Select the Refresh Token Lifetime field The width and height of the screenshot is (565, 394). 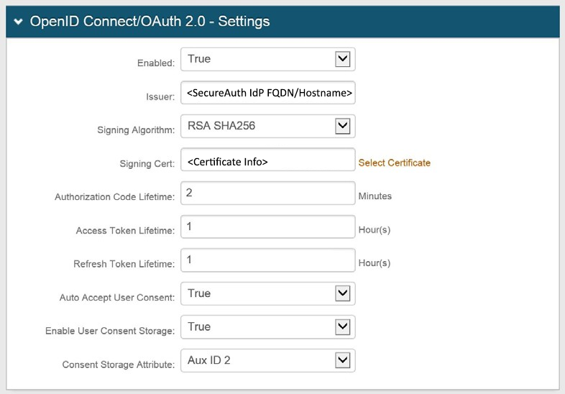coord(268,260)
